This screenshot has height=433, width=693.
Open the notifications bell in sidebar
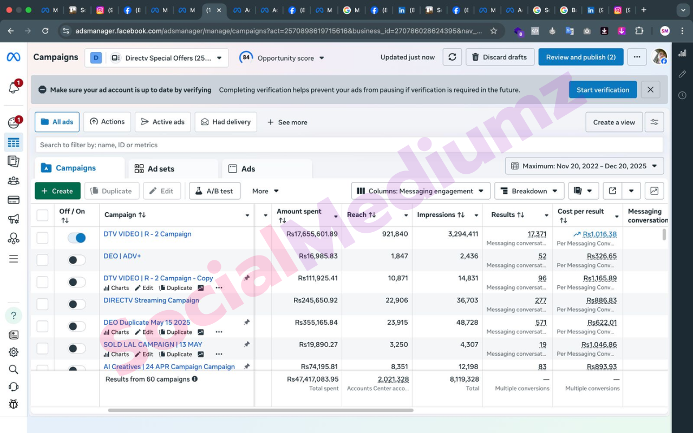click(x=14, y=87)
